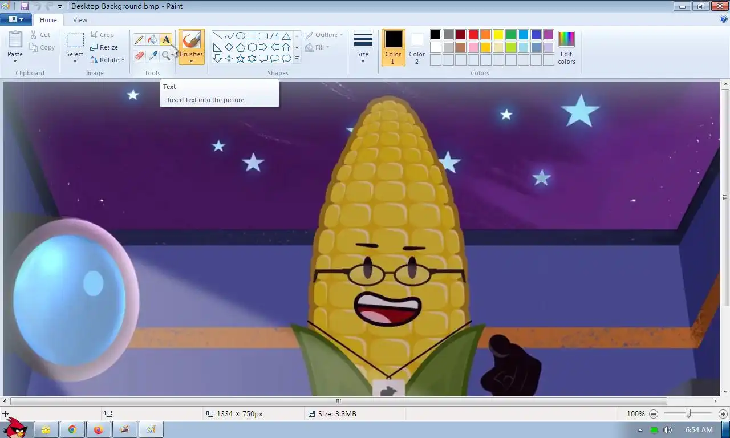The height and width of the screenshot is (438, 730).
Task: Select the Fill with color bucket tool
Action: pyautogui.click(x=152, y=39)
